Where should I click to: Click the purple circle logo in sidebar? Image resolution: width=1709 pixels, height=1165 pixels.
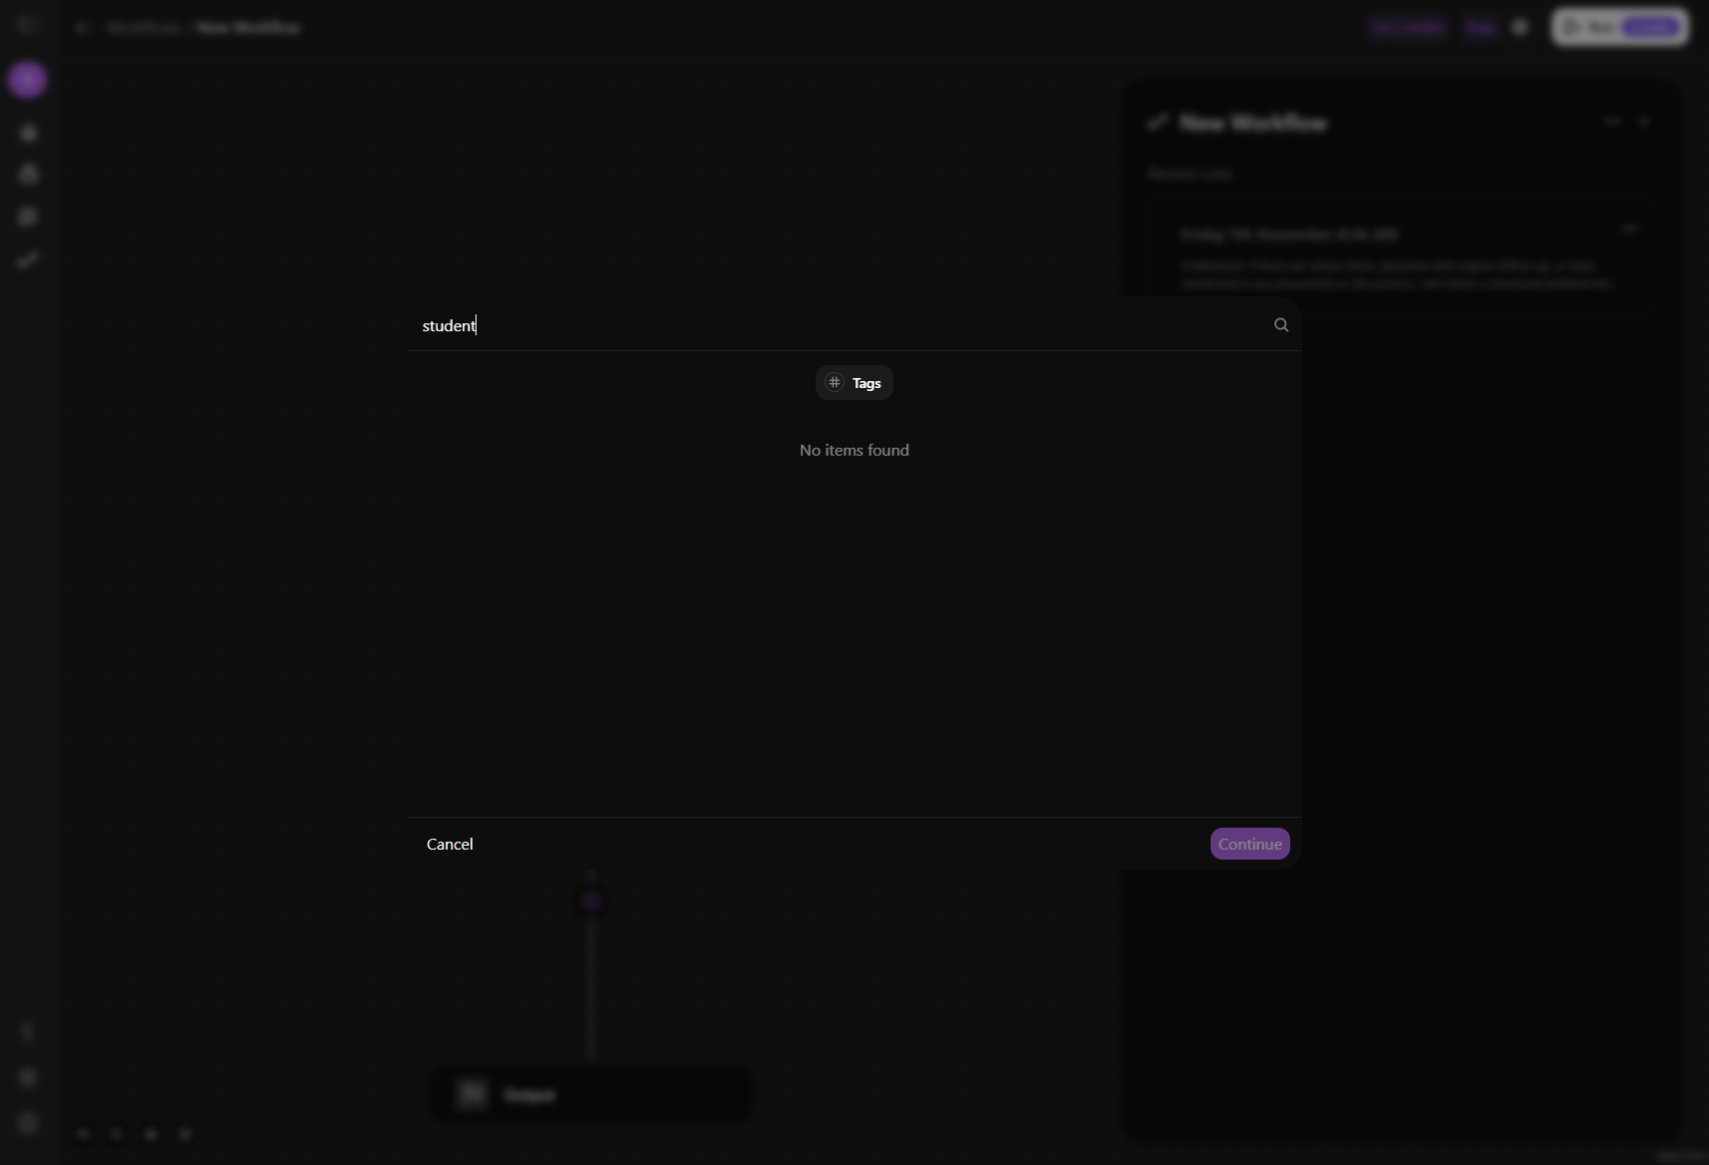coord(28,80)
